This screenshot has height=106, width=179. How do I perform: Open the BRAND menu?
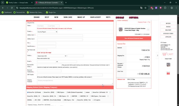[37, 17]
